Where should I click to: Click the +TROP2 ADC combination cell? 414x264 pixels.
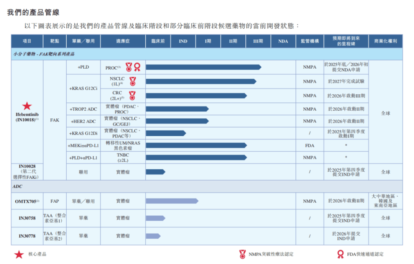coord(83,109)
